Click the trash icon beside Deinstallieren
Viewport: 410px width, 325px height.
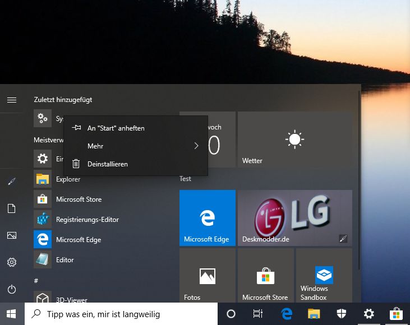pos(76,164)
